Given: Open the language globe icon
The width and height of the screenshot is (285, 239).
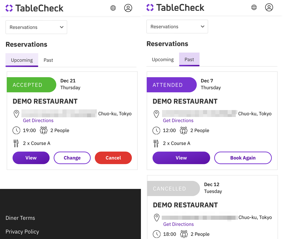Looking at the screenshot, I should tap(113, 8).
